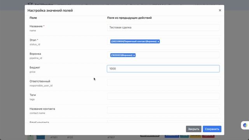Click the Бюджет field label

(x=35, y=67)
